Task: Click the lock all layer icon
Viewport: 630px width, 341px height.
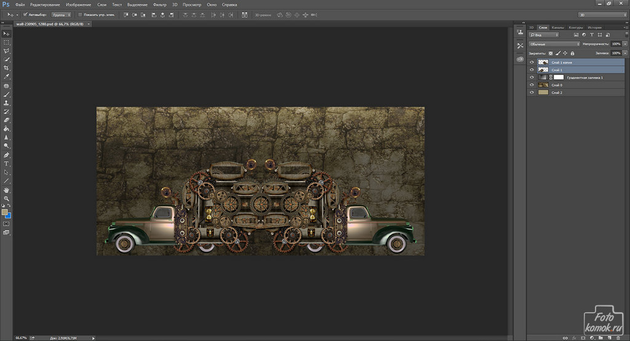Action: point(572,53)
